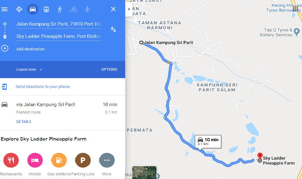The height and width of the screenshot is (179, 302).
Task: Reverse starting point and destination
Action: point(113,30)
